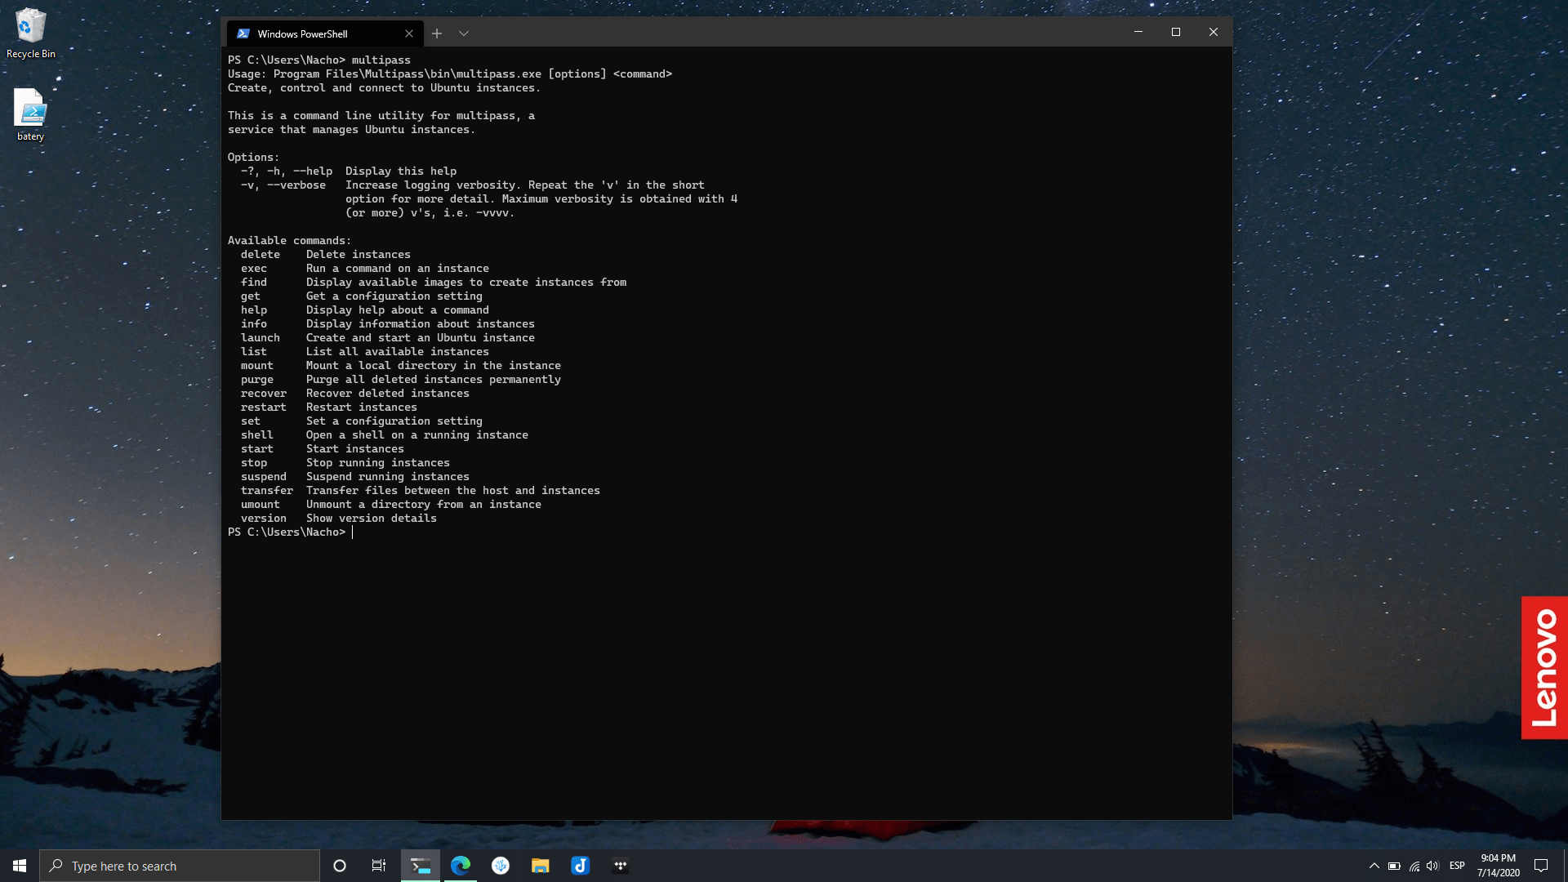This screenshot has height=882, width=1568.
Task: Click the 'exec' command in the list
Action: coord(254,269)
